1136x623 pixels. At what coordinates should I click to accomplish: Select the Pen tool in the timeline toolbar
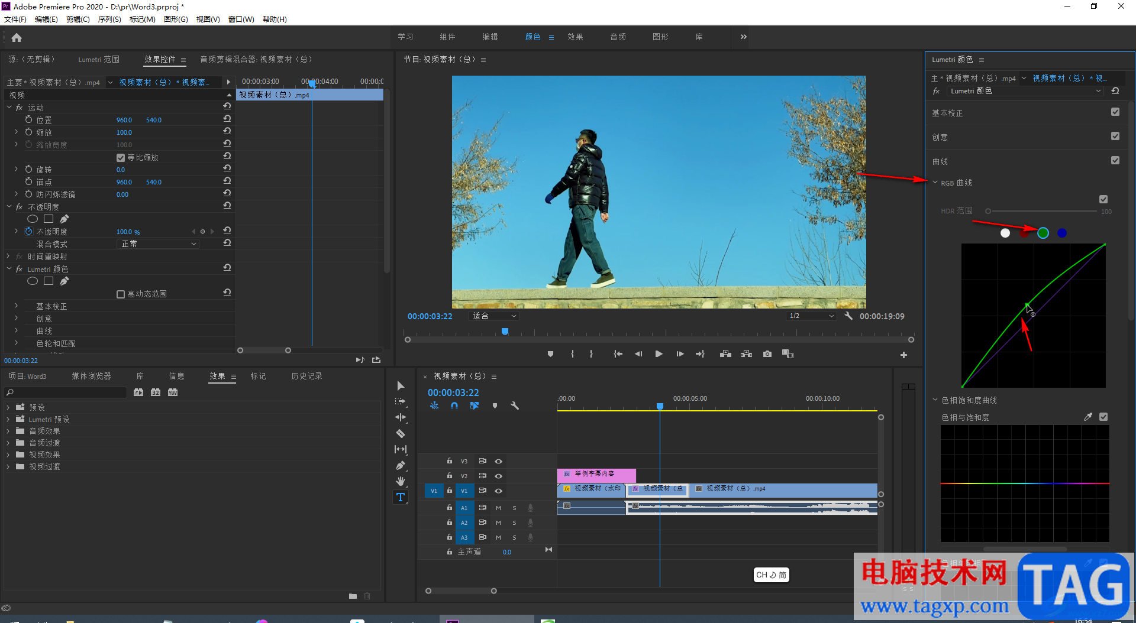click(x=401, y=465)
